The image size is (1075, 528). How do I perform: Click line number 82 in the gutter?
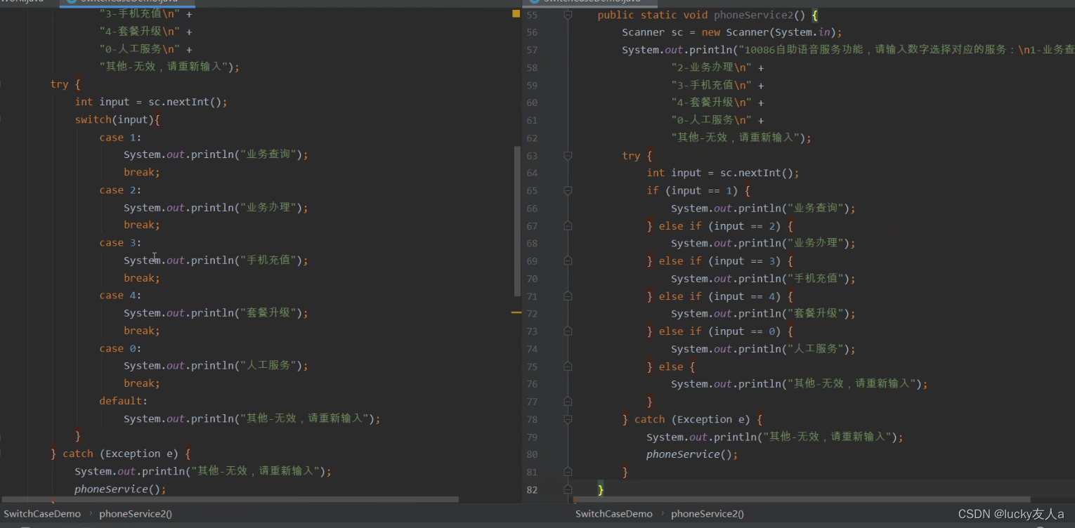tap(531, 489)
